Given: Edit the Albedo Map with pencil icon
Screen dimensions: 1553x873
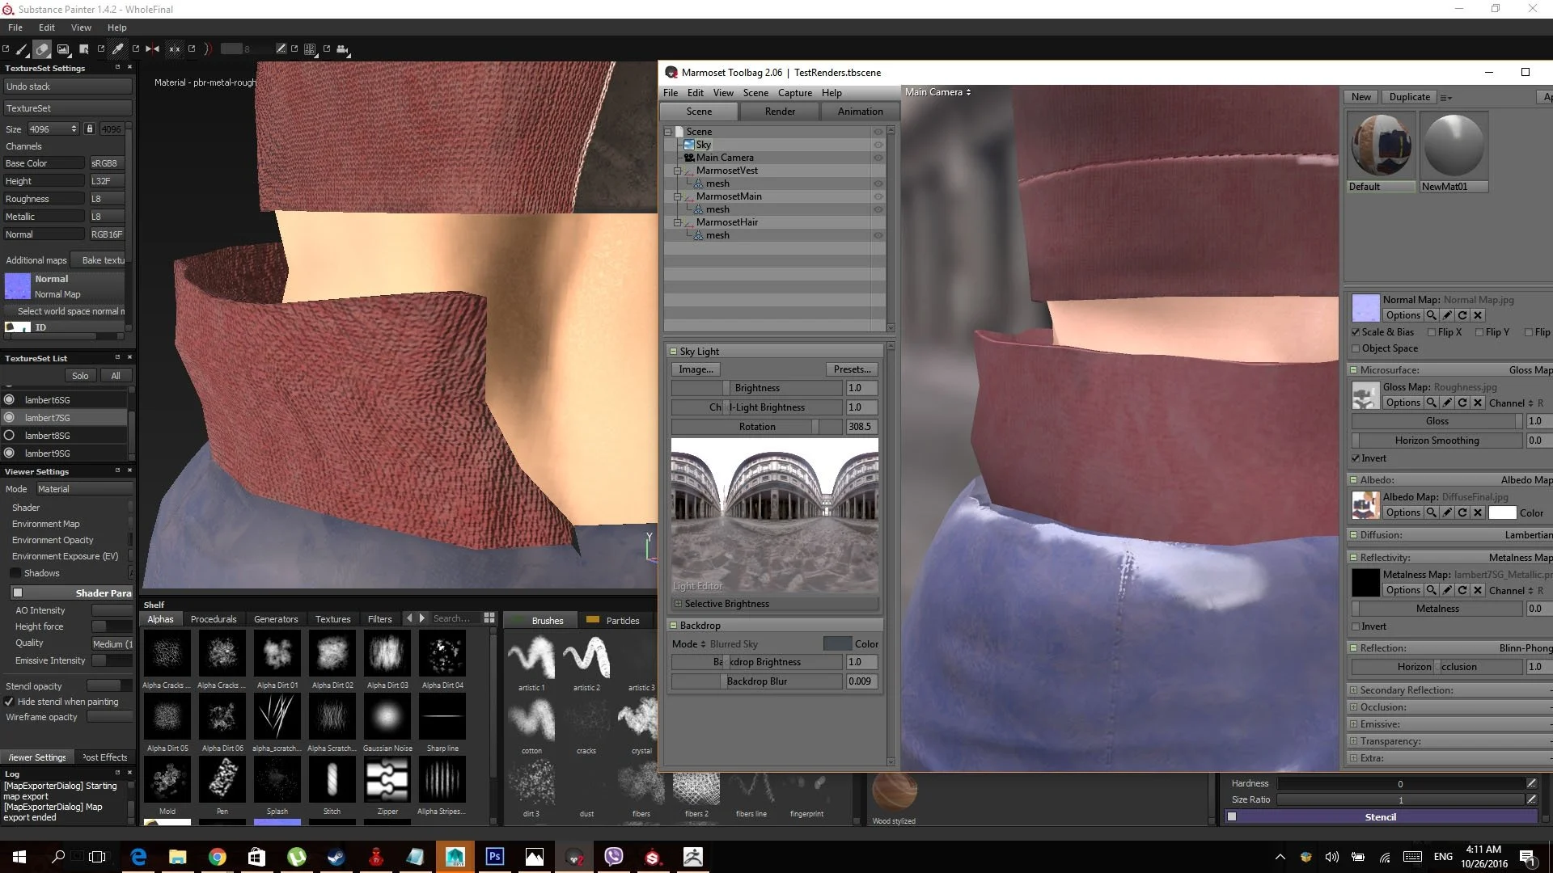Looking at the screenshot, I should tap(1447, 512).
